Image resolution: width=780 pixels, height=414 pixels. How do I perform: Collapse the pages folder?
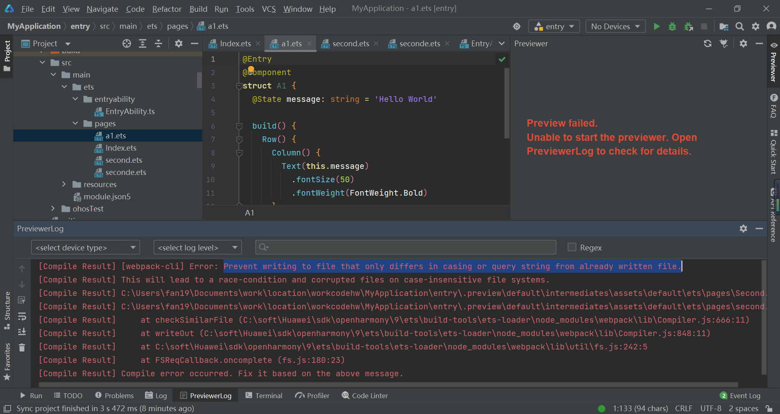pyautogui.click(x=76, y=123)
